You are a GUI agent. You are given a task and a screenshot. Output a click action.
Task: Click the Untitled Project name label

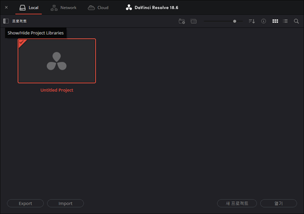pyautogui.click(x=57, y=90)
